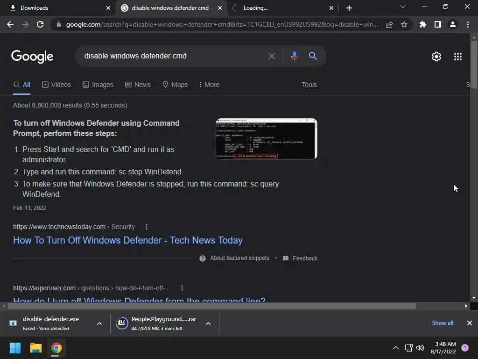This screenshot has height=359, width=478.
Task: Click the address bar URL
Action: tap(222, 24)
